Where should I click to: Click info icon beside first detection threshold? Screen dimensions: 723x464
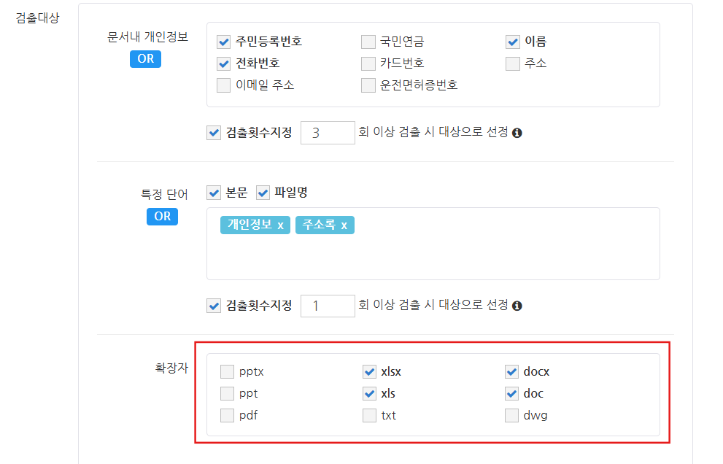point(517,133)
